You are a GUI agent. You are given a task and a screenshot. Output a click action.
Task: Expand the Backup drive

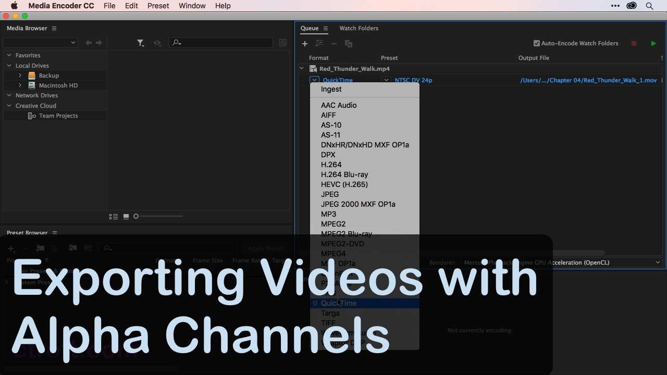point(20,76)
